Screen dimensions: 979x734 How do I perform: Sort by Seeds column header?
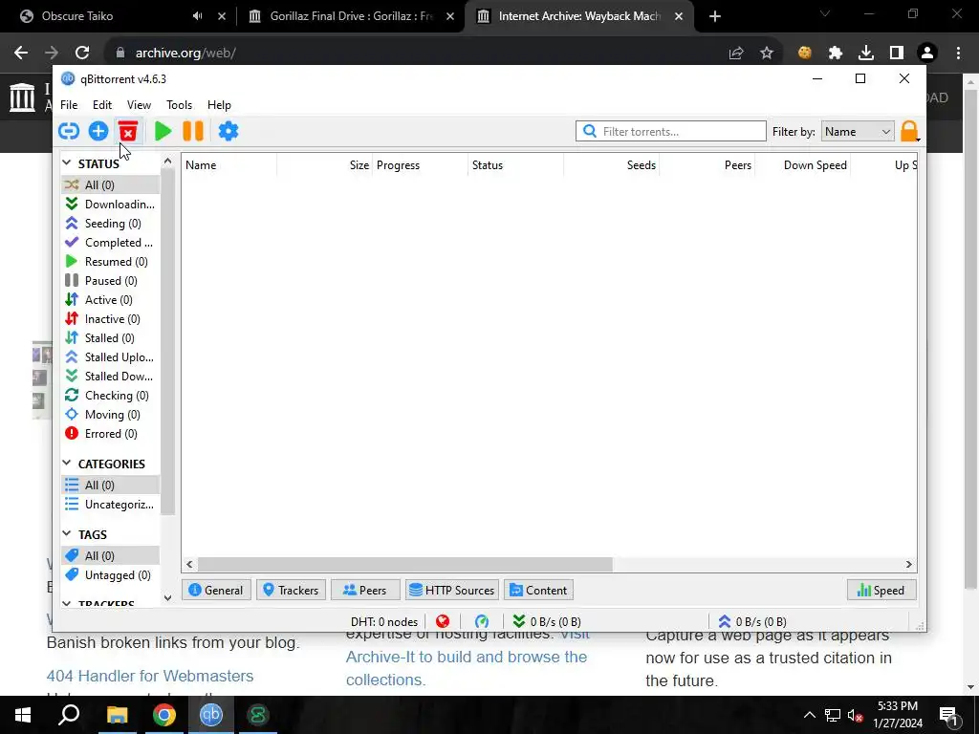point(611,165)
